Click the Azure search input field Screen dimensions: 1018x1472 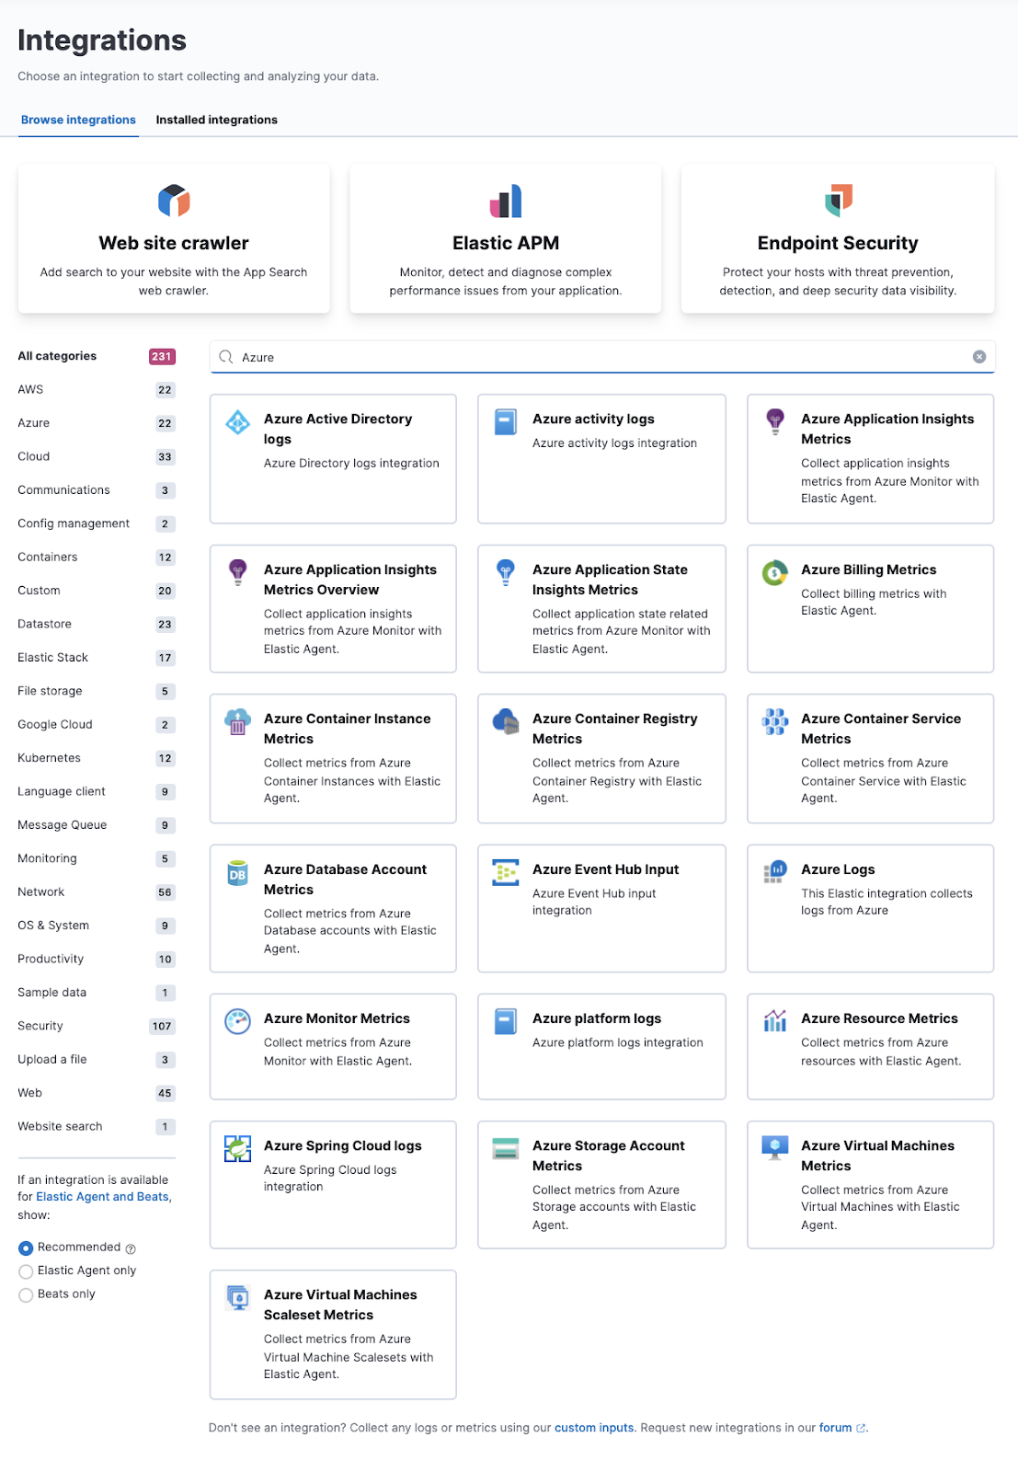[602, 357]
